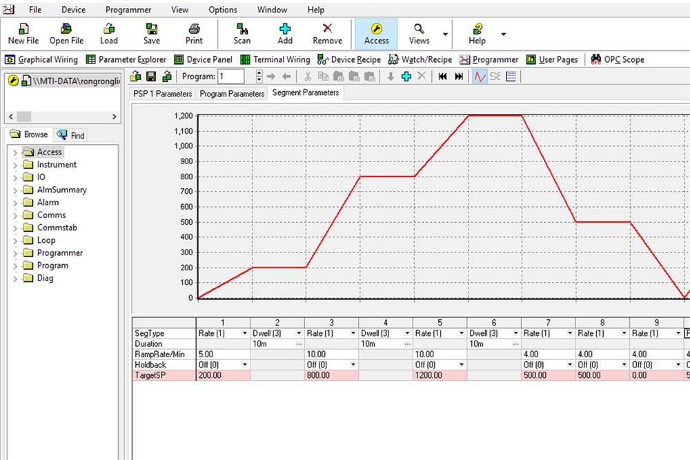This screenshot has width=690, height=460.
Task: Click the Program number input field
Action: pos(231,77)
